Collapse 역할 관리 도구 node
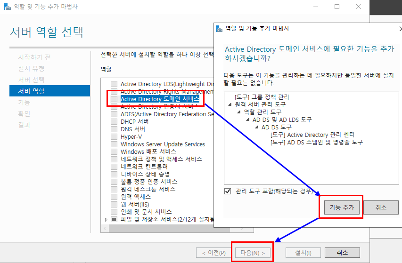This screenshot has width=402, height=263. (x=238, y=112)
